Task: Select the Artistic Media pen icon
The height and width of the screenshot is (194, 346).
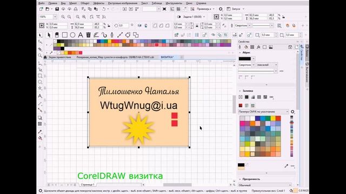Action: point(96,35)
